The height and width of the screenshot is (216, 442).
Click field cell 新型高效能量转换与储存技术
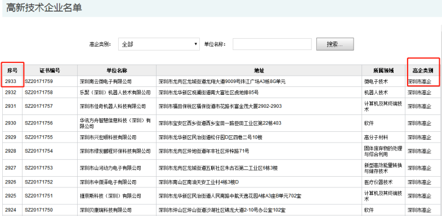click(383, 168)
